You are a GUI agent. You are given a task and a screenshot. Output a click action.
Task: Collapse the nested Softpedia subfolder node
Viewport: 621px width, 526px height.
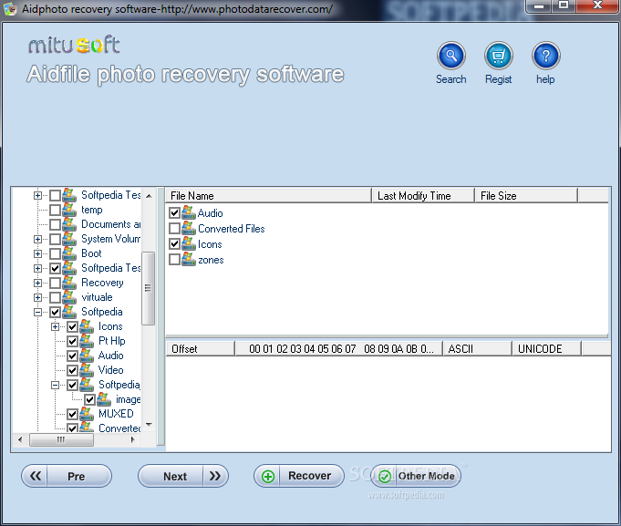[55, 385]
